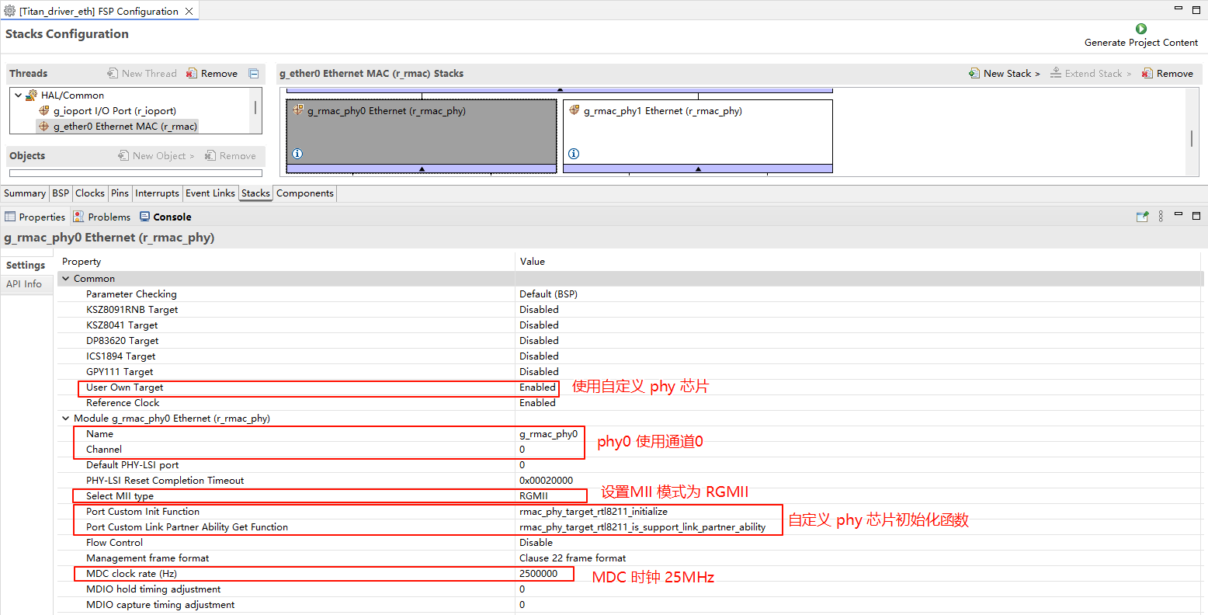Click the New Stack icon

pyautogui.click(x=974, y=74)
